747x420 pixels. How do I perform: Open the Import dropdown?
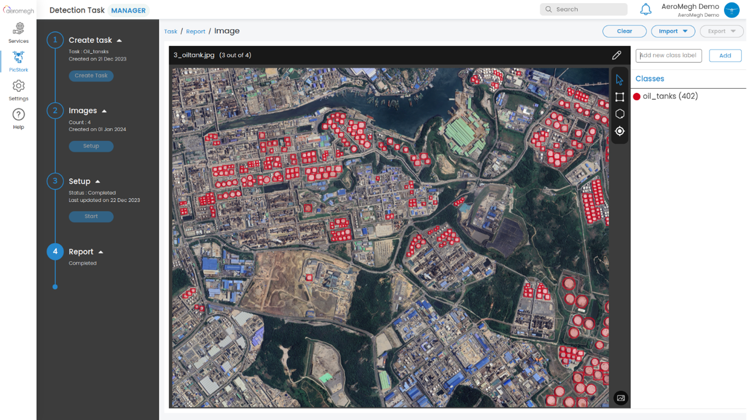pyautogui.click(x=673, y=31)
